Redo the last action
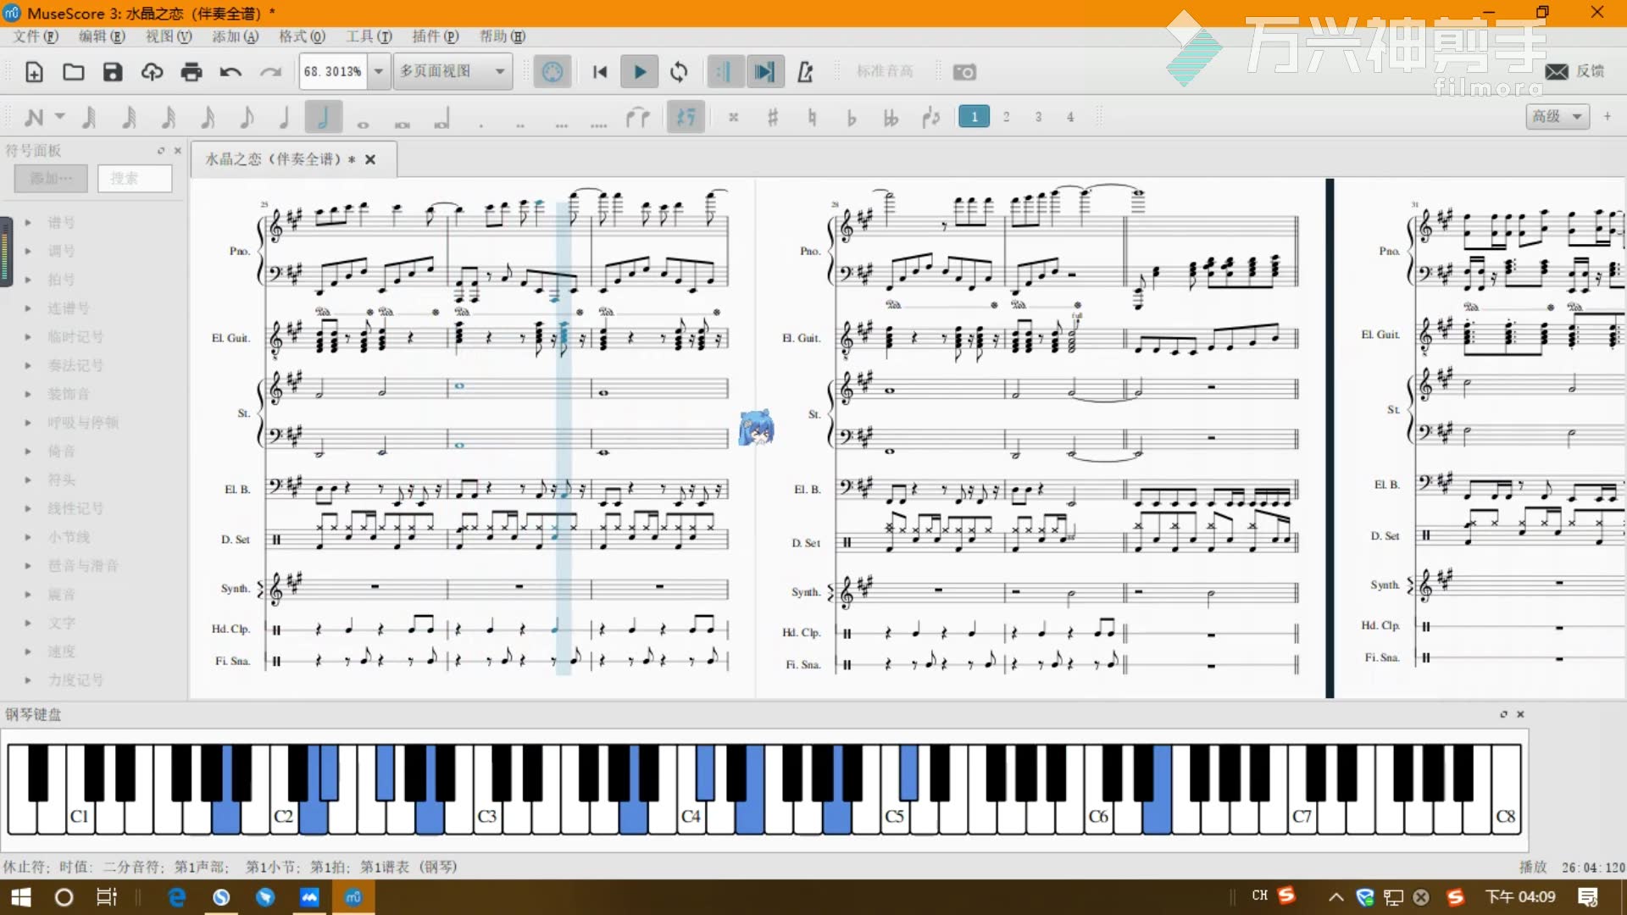This screenshot has width=1627, height=915. point(270,72)
